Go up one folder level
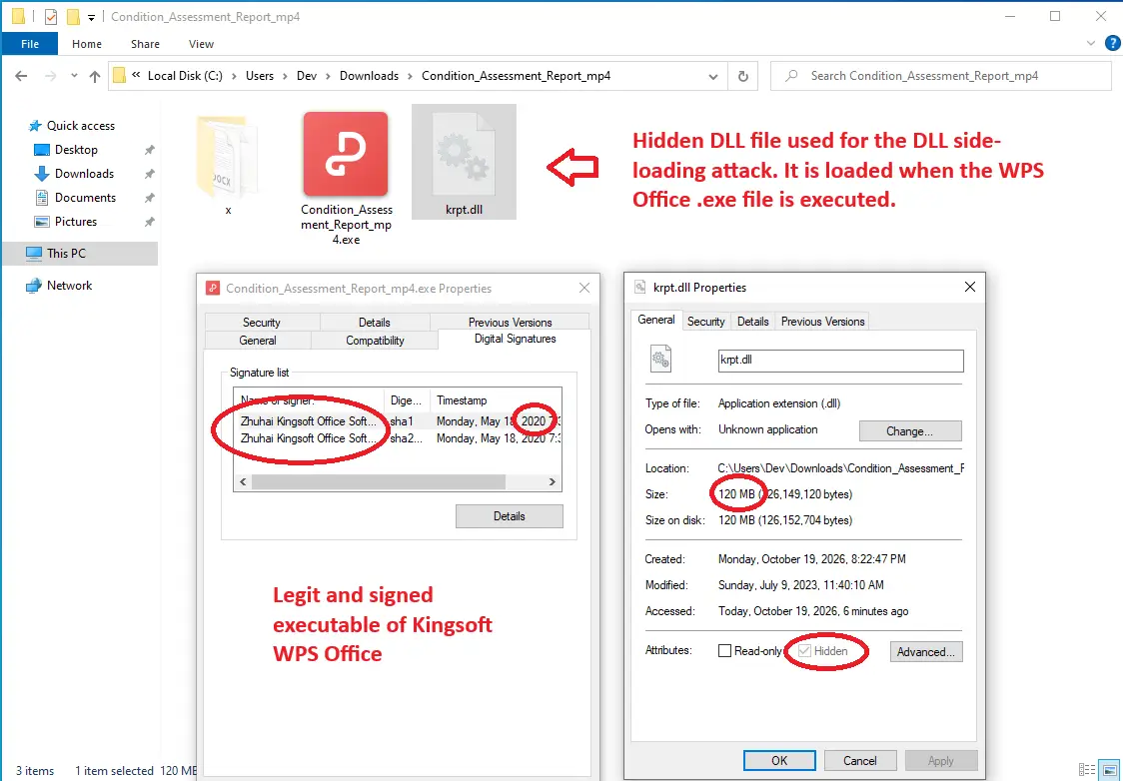The image size is (1123, 781). [95, 76]
